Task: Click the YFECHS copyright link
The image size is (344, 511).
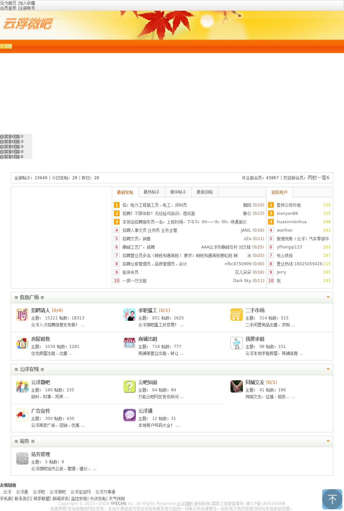Action: coord(119,504)
